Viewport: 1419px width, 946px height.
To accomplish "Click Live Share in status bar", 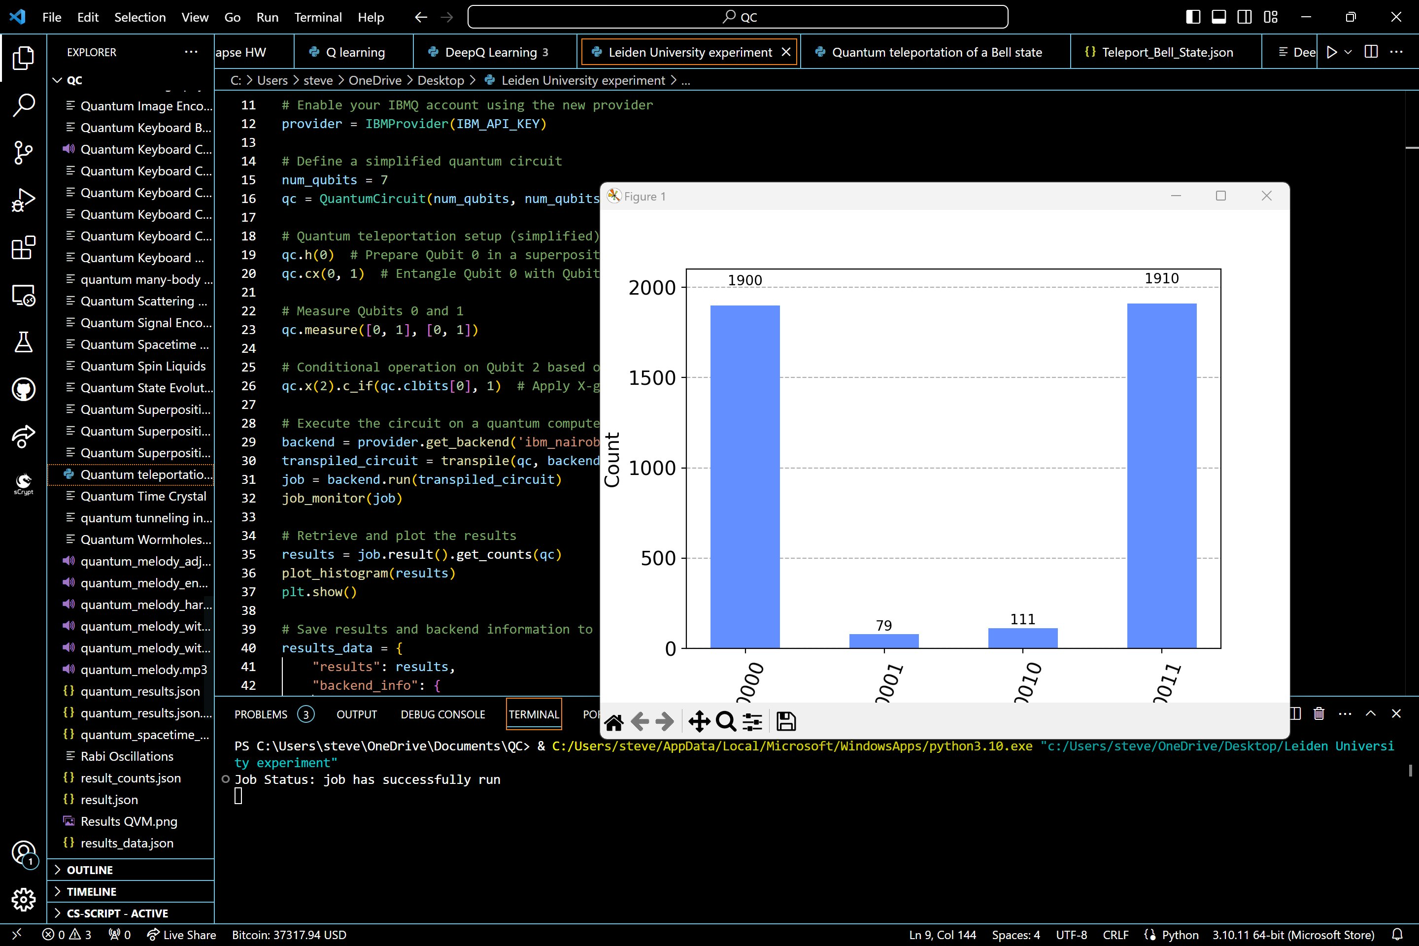I will click(182, 935).
